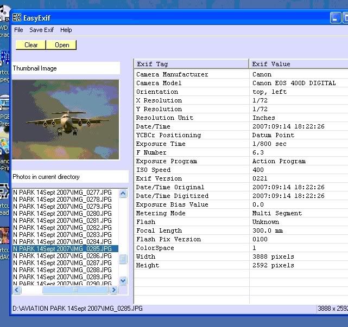The height and width of the screenshot is (327, 348).
Task: Click the horizontal scrollbar thumb under photo list
Action: tap(75, 290)
